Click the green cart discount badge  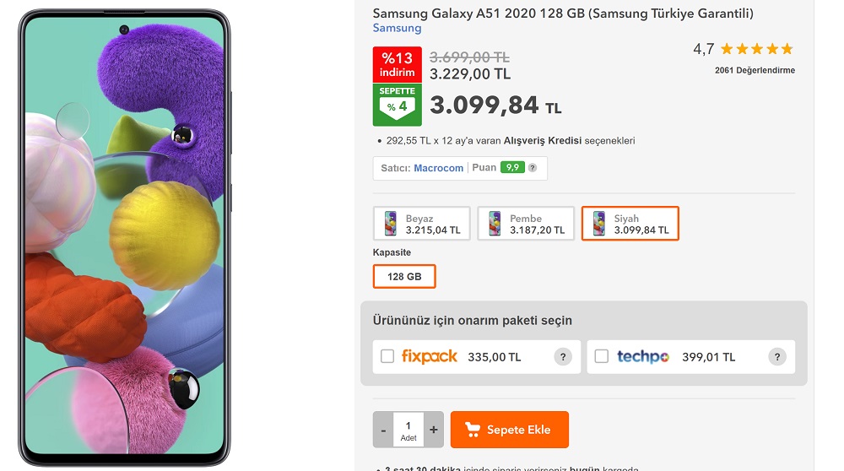tap(397, 105)
